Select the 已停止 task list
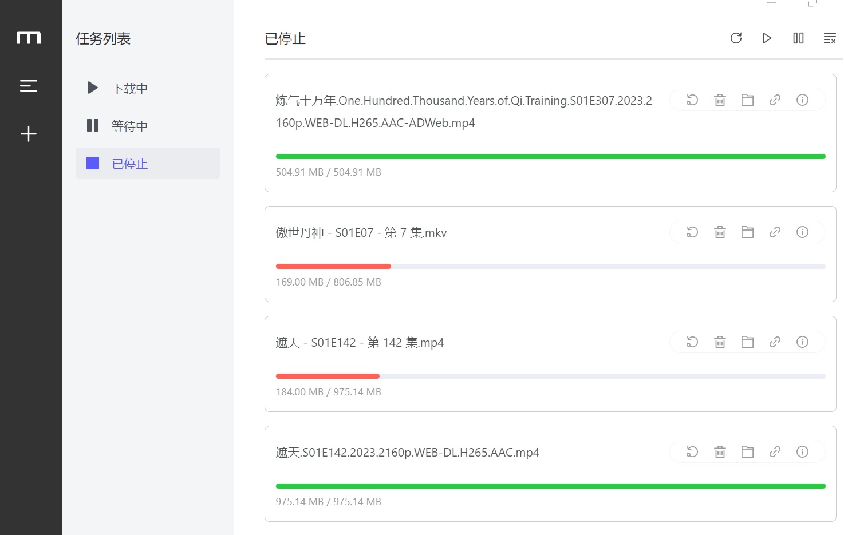This screenshot has height=535, width=844. coord(129,164)
